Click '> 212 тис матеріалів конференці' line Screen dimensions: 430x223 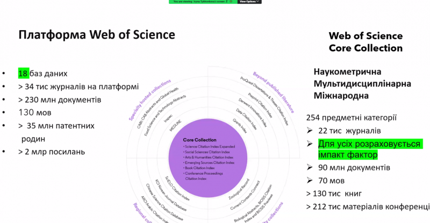pos(368,206)
